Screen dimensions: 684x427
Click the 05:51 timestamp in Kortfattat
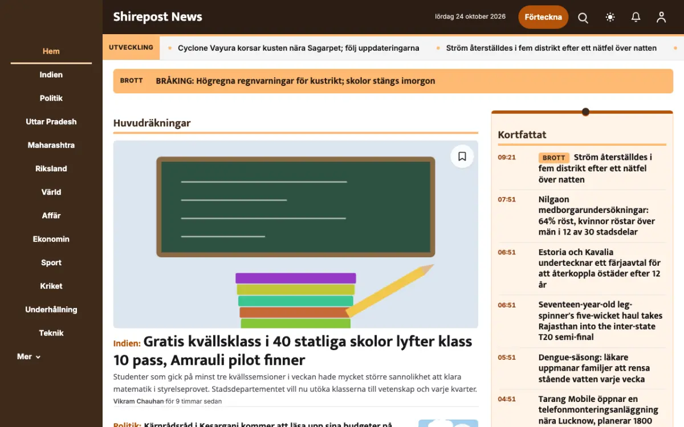507,358
